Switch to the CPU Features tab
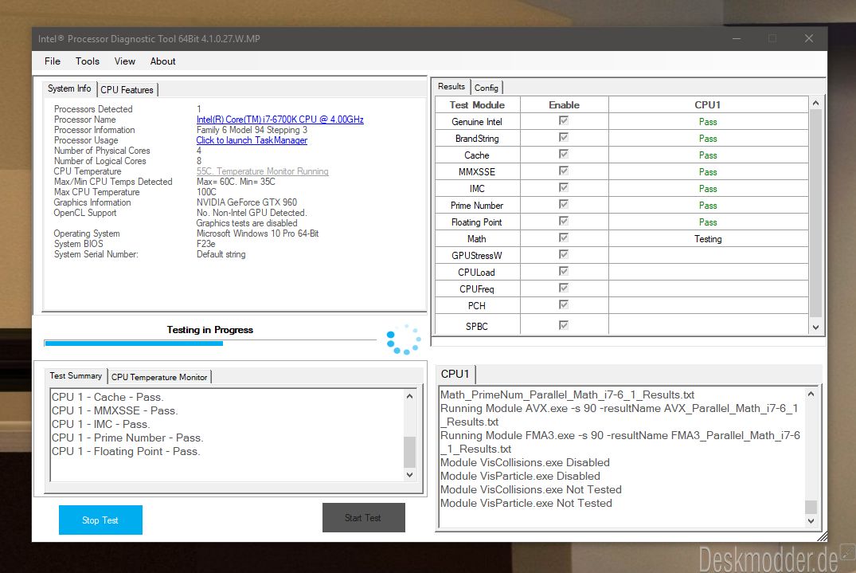Screen dimensions: 856x573 pyautogui.click(x=127, y=89)
